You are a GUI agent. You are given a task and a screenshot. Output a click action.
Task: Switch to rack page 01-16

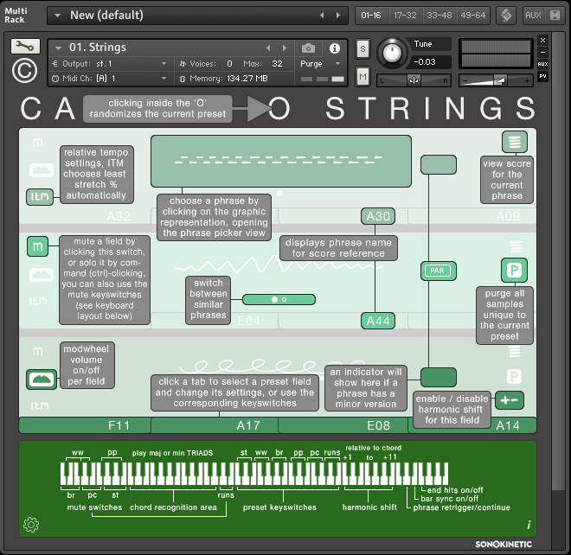click(371, 16)
